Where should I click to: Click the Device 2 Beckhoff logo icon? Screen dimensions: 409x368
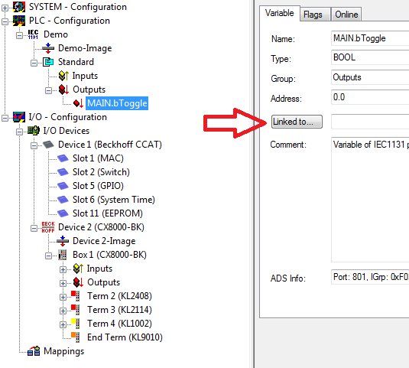pyautogui.click(x=48, y=227)
